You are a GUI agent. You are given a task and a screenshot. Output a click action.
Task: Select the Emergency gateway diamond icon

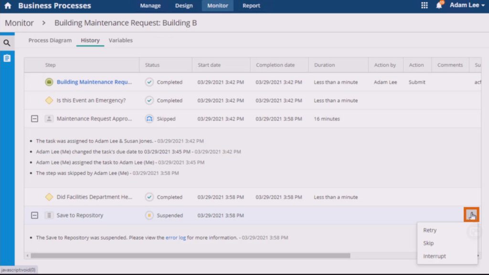49,100
